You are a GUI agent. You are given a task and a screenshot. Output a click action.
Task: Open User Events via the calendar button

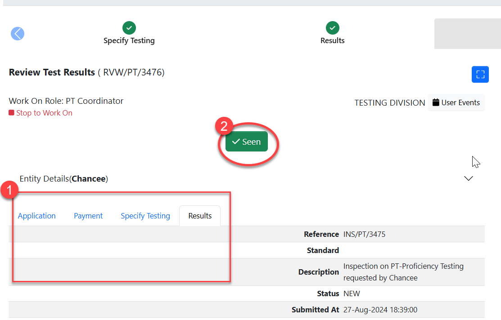(456, 102)
